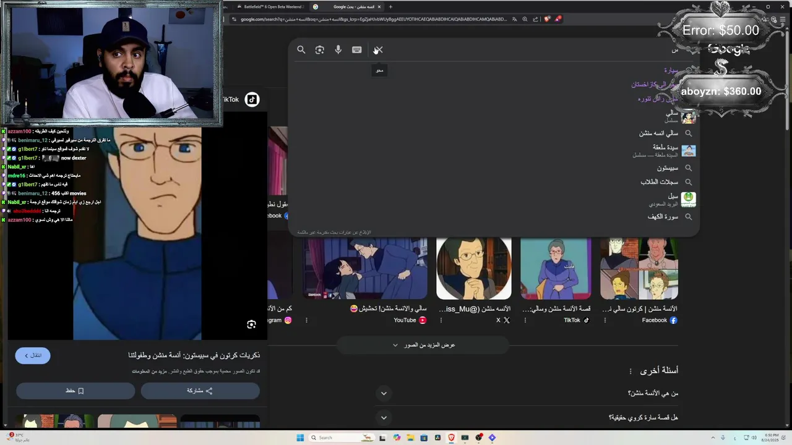Open File Explorer from the taskbar

click(x=410, y=438)
